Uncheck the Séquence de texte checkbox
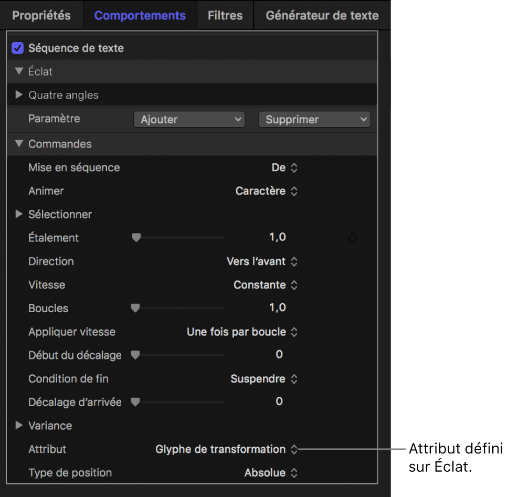 point(18,48)
